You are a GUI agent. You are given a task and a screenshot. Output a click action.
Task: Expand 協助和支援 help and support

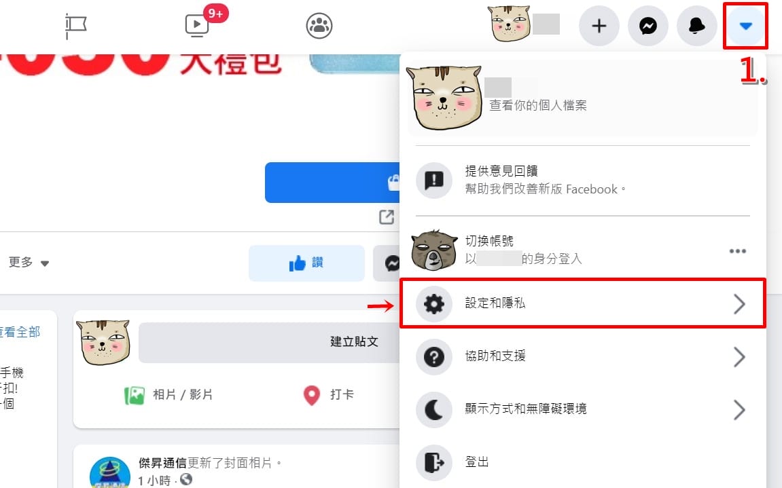click(582, 356)
